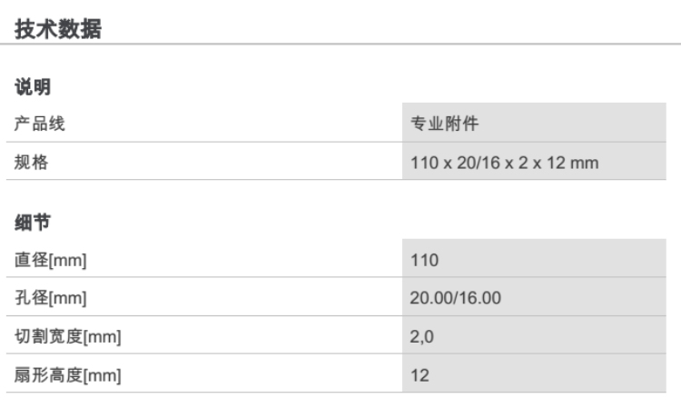Select the 孔径[mm] label
This screenshot has width=681, height=418.
[x=56, y=298]
